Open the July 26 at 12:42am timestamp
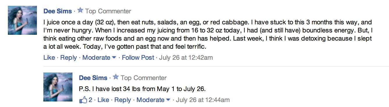Viewport: 389px width, 107px height. pos(186,58)
